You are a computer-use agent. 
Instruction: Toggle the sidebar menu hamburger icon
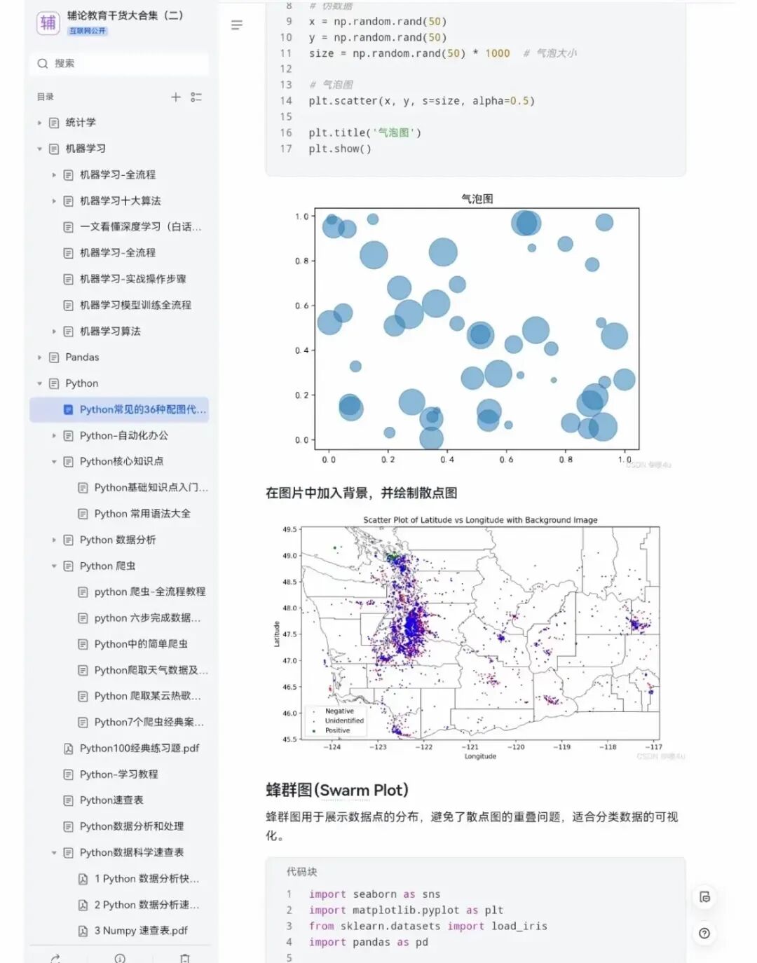coord(237,25)
